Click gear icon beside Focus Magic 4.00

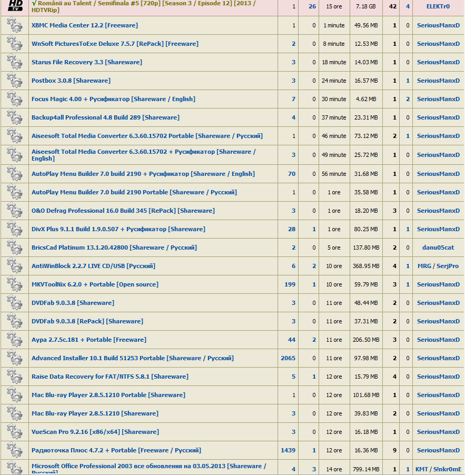15,99
